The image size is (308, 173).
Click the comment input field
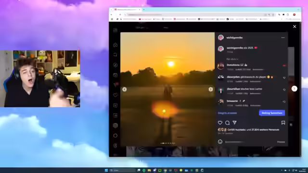pyautogui.click(x=249, y=142)
